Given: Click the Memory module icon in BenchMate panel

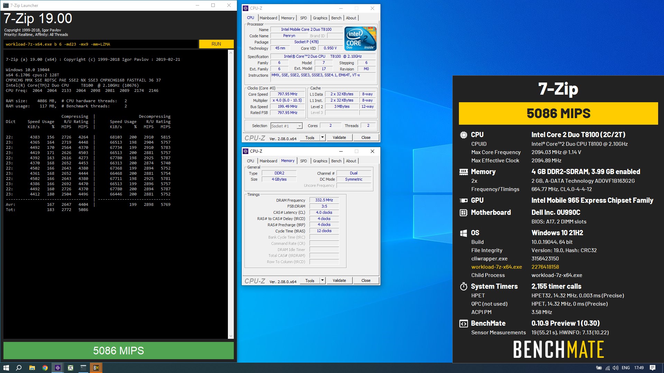Looking at the screenshot, I should pyautogui.click(x=463, y=172).
